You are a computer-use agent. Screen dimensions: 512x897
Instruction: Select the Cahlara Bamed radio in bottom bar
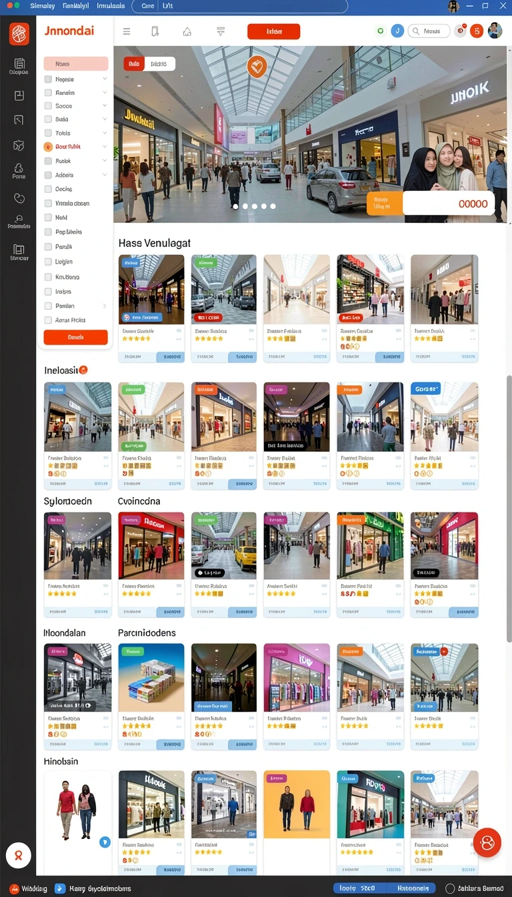pos(450,888)
